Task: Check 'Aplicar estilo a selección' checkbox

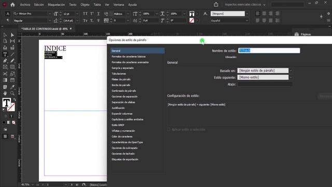Action: 169,129
